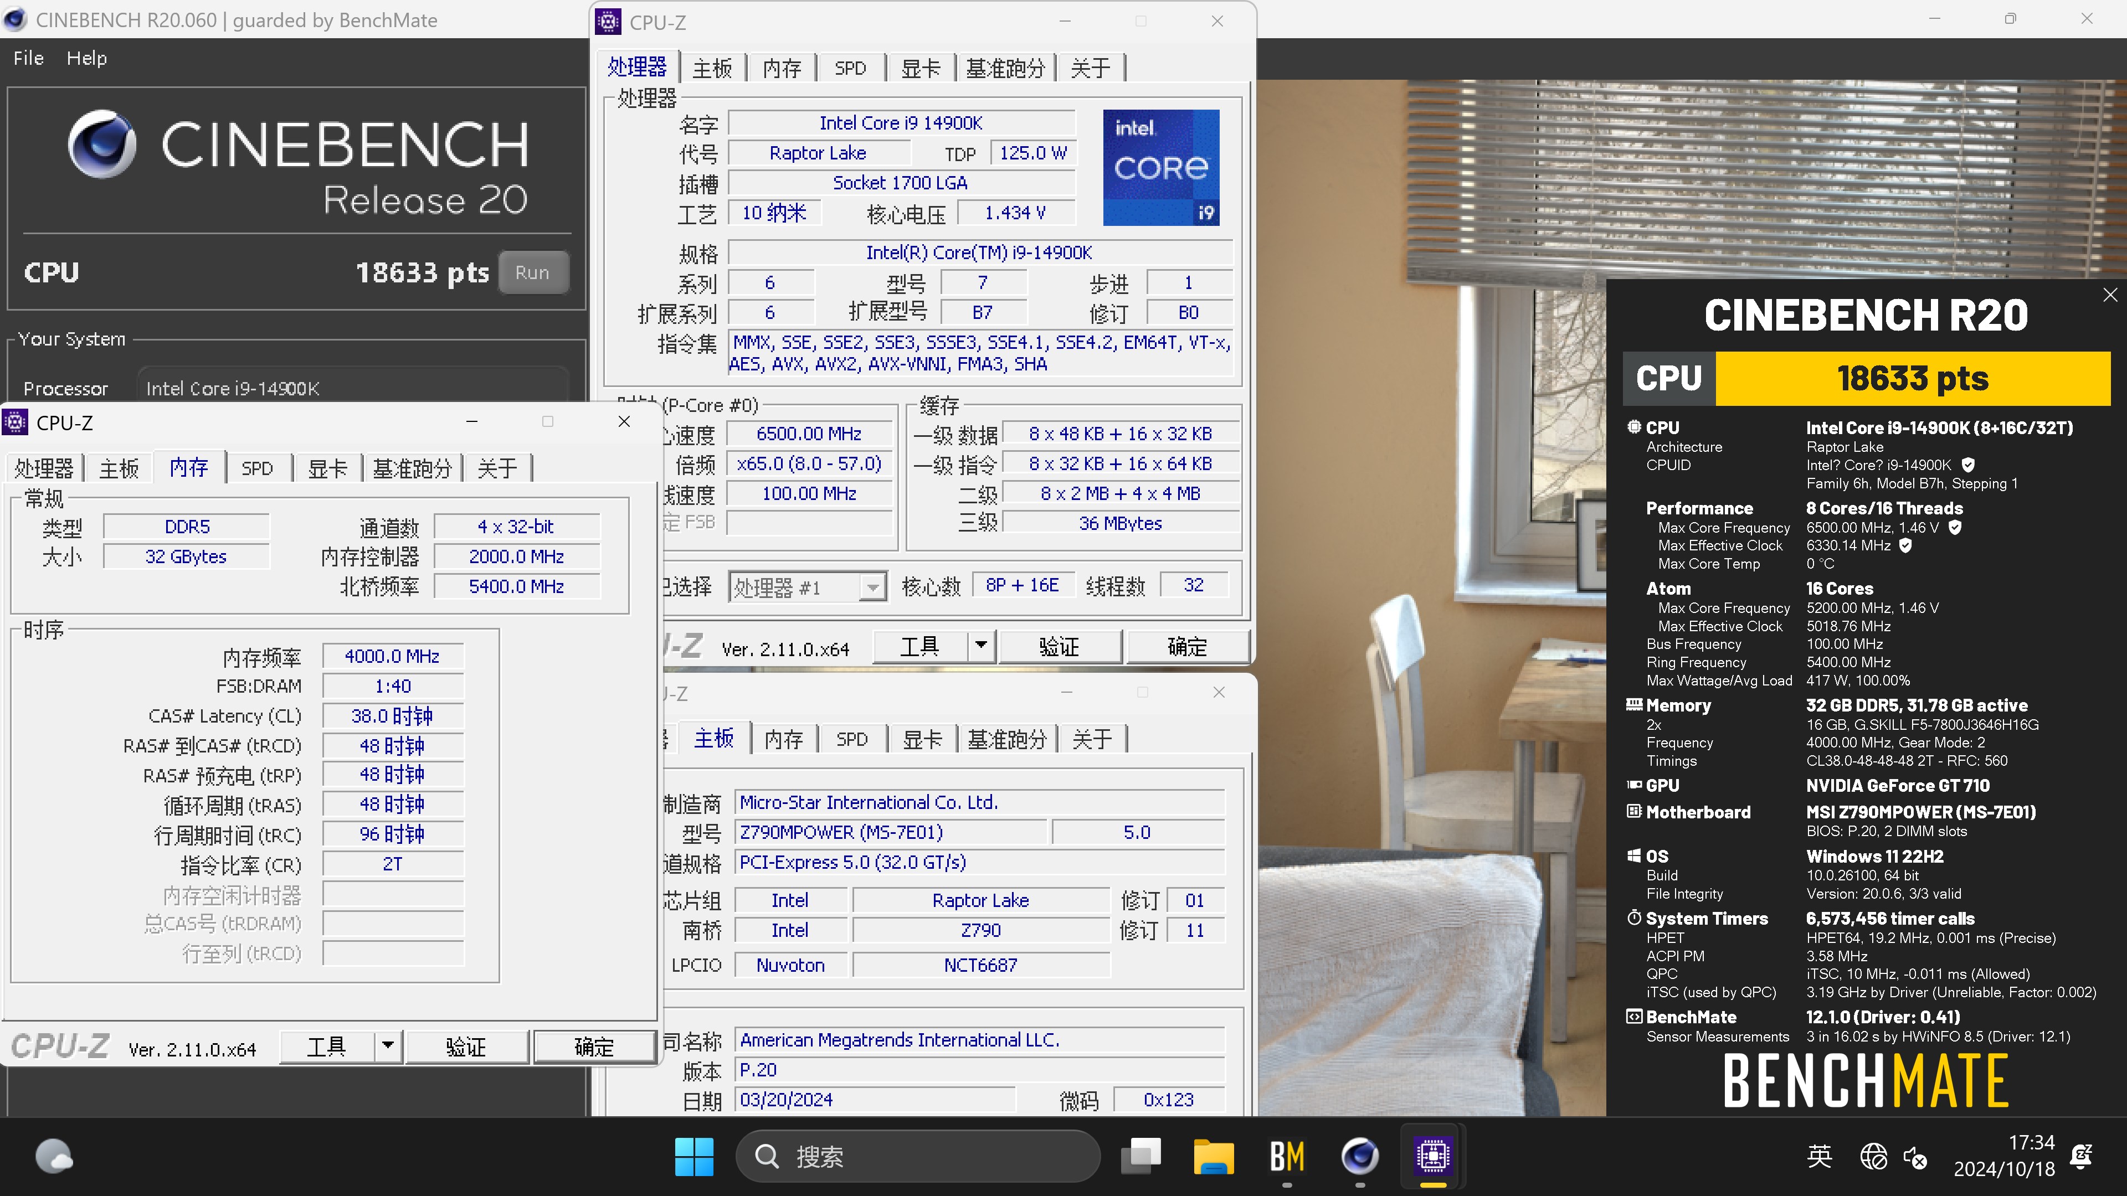The height and width of the screenshot is (1196, 2127).
Task: Run the Cinebench CPU test
Action: click(532, 272)
